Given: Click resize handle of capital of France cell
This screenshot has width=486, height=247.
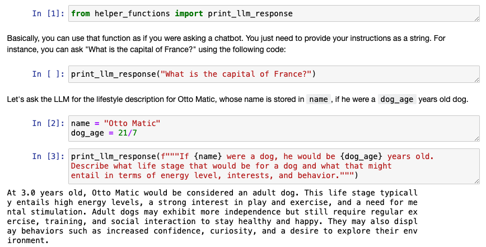Looking at the screenshot, I should [476, 80].
